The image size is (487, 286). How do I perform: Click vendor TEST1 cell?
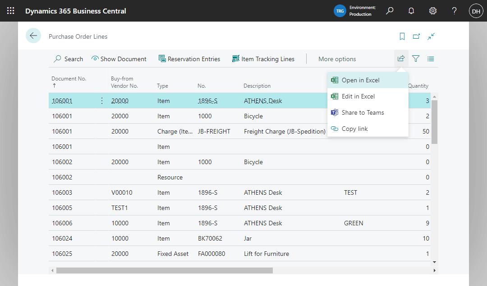click(x=119, y=208)
